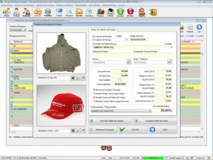Click the magnifier icon under the hoodie image
213x160 pixels.
tap(78, 78)
